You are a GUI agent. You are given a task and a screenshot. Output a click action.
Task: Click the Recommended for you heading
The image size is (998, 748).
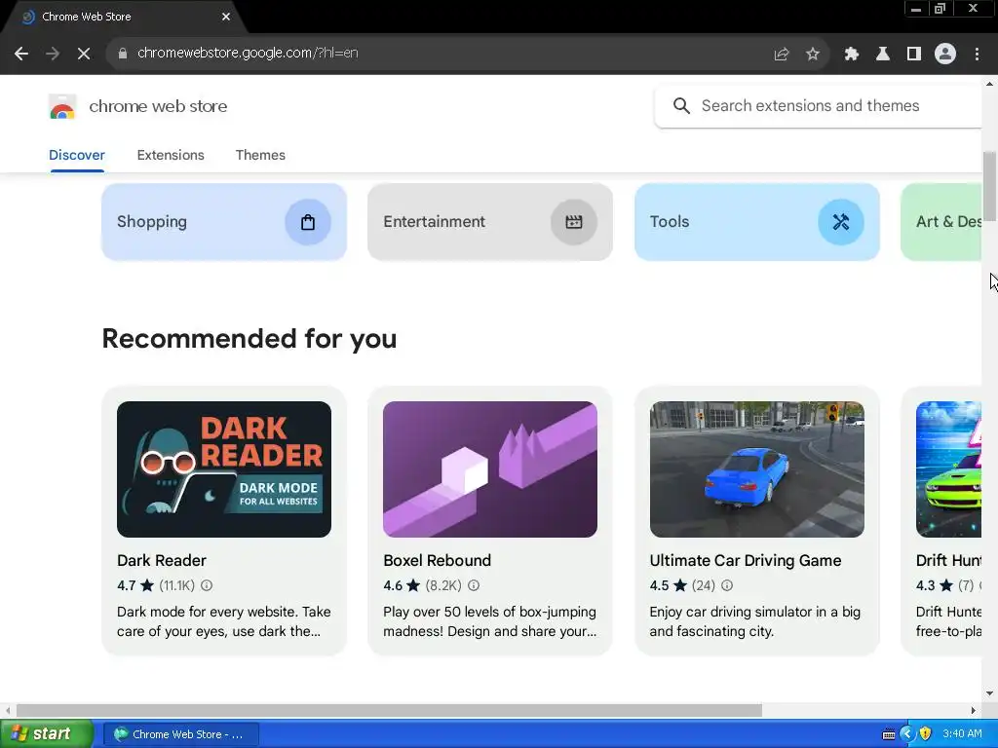coord(249,338)
